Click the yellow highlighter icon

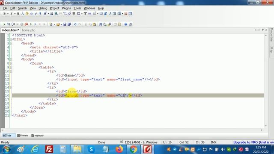(x=27, y=14)
